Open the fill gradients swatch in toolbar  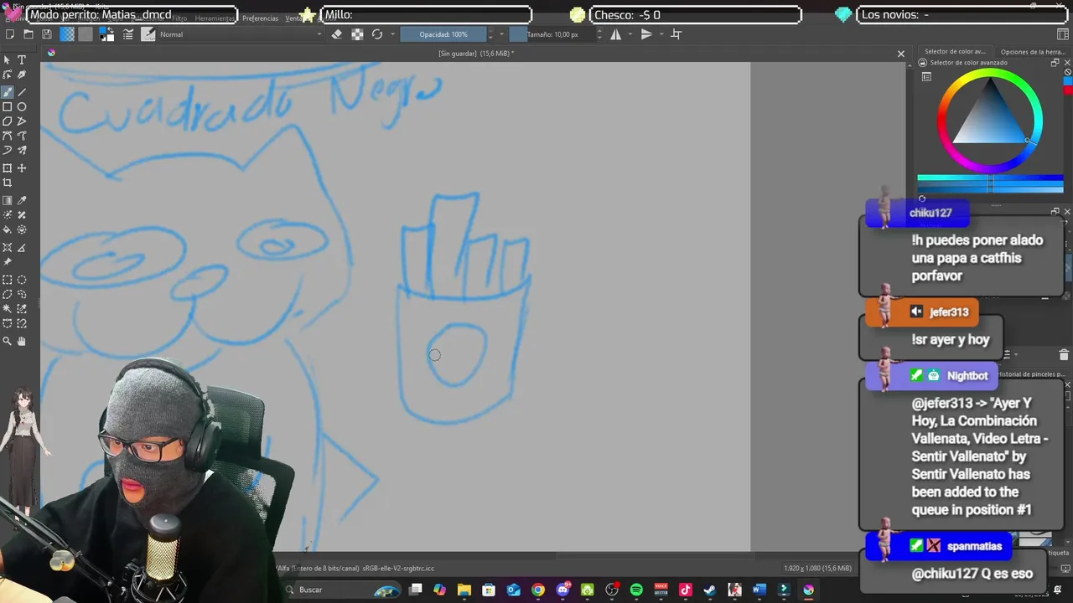tap(67, 34)
